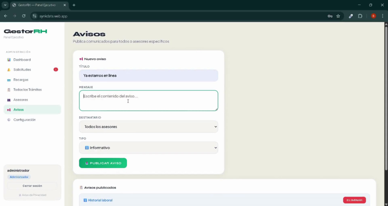Click the administrador user name

pos(18,171)
